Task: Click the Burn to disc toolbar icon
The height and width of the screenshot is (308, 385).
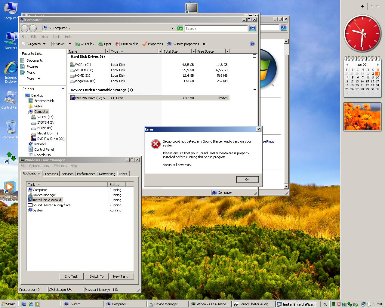Action: click(x=118, y=44)
